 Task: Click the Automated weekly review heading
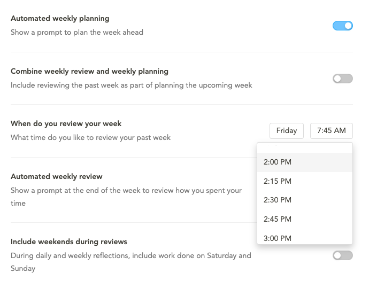pyautogui.click(x=57, y=176)
